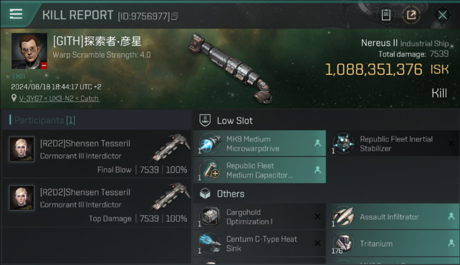The image size is (460, 265).
Task: Select Cargohold Optimization I item
Action: coord(259,217)
